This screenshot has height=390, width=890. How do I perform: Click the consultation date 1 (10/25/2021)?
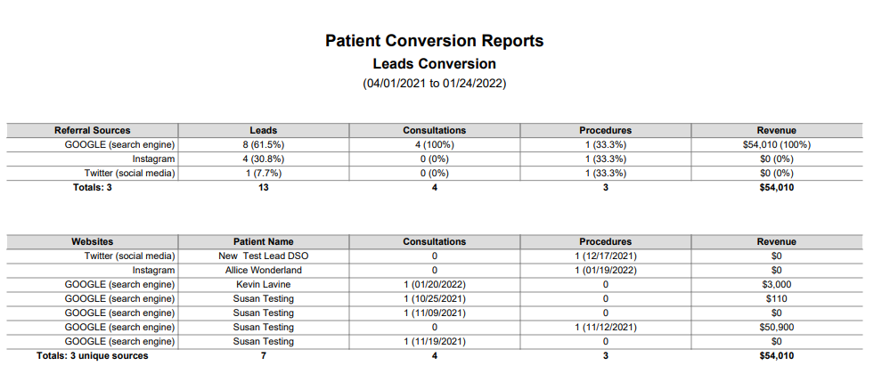(435, 298)
